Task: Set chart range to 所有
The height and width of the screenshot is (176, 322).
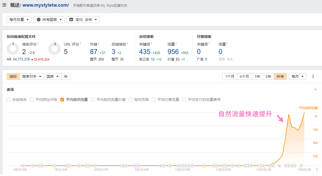Action: pos(280,76)
